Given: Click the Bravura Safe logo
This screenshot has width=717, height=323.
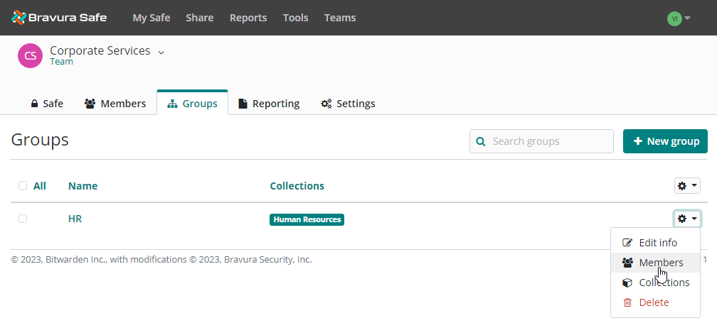Looking at the screenshot, I should [x=59, y=18].
